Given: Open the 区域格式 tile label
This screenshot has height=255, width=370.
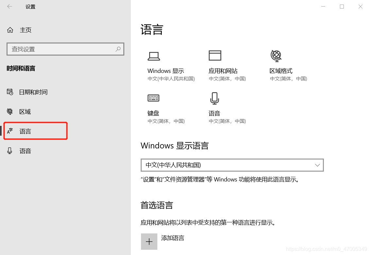Looking at the screenshot, I should click(x=281, y=71).
